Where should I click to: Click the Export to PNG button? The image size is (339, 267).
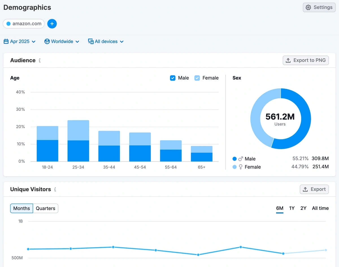click(x=306, y=60)
